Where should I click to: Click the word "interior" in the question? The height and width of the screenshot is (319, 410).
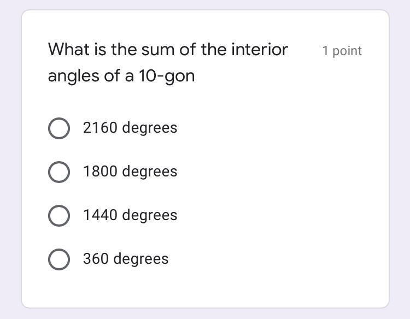click(259, 50)
